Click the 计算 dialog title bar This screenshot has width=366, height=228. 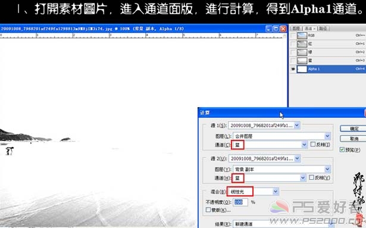click(281, 113)
